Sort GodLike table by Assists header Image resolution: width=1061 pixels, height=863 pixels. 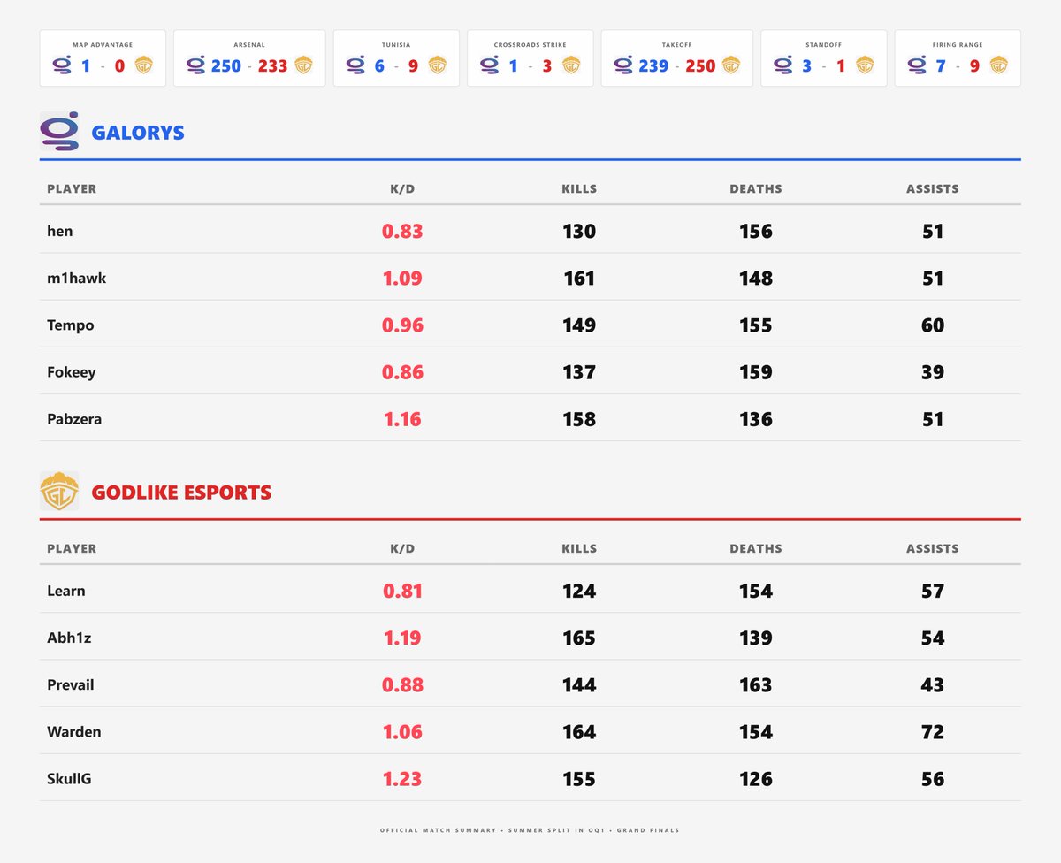933,548
